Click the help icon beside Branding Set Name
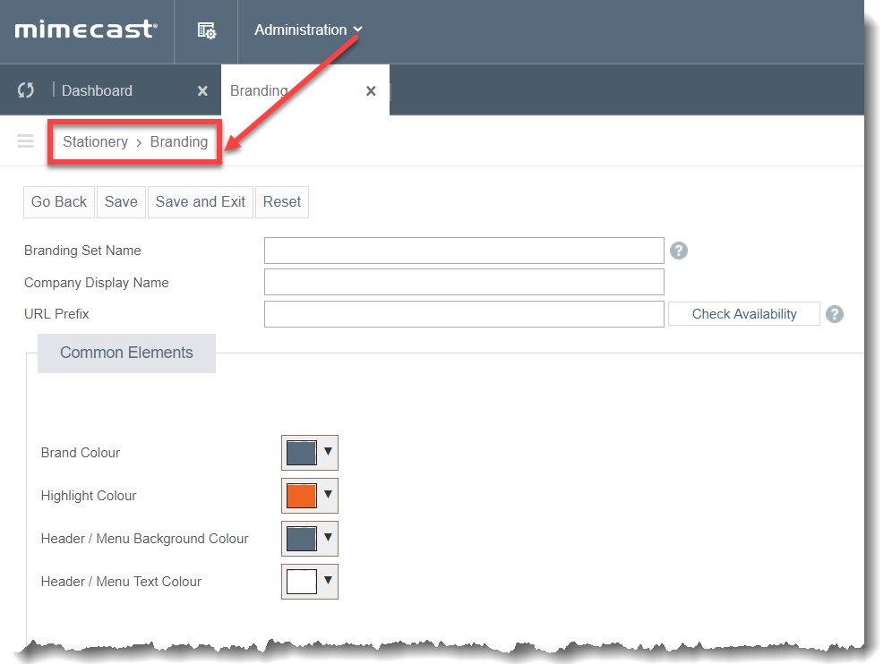The width and height of the screenshot is (892, 664). point(679,251)
